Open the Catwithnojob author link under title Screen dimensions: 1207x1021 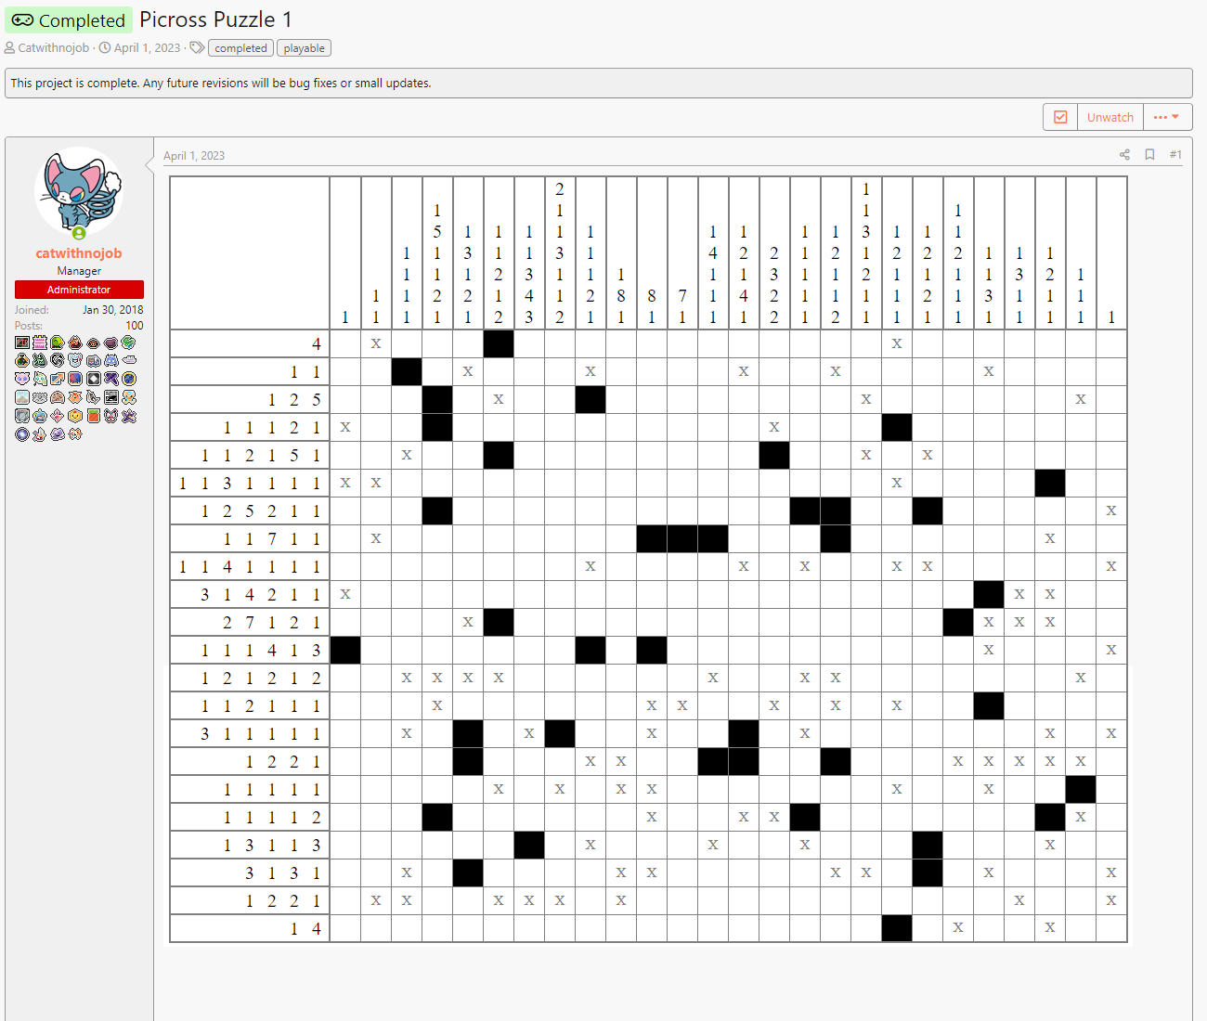(x=54, y=48)
